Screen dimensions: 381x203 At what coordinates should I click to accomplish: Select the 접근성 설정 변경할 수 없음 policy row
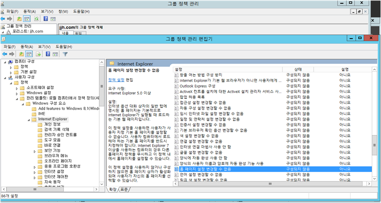click(273, 103)
